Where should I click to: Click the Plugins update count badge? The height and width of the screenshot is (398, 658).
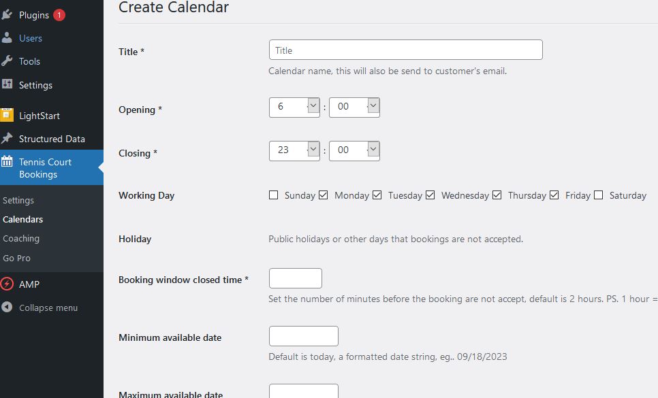[59, 15]
